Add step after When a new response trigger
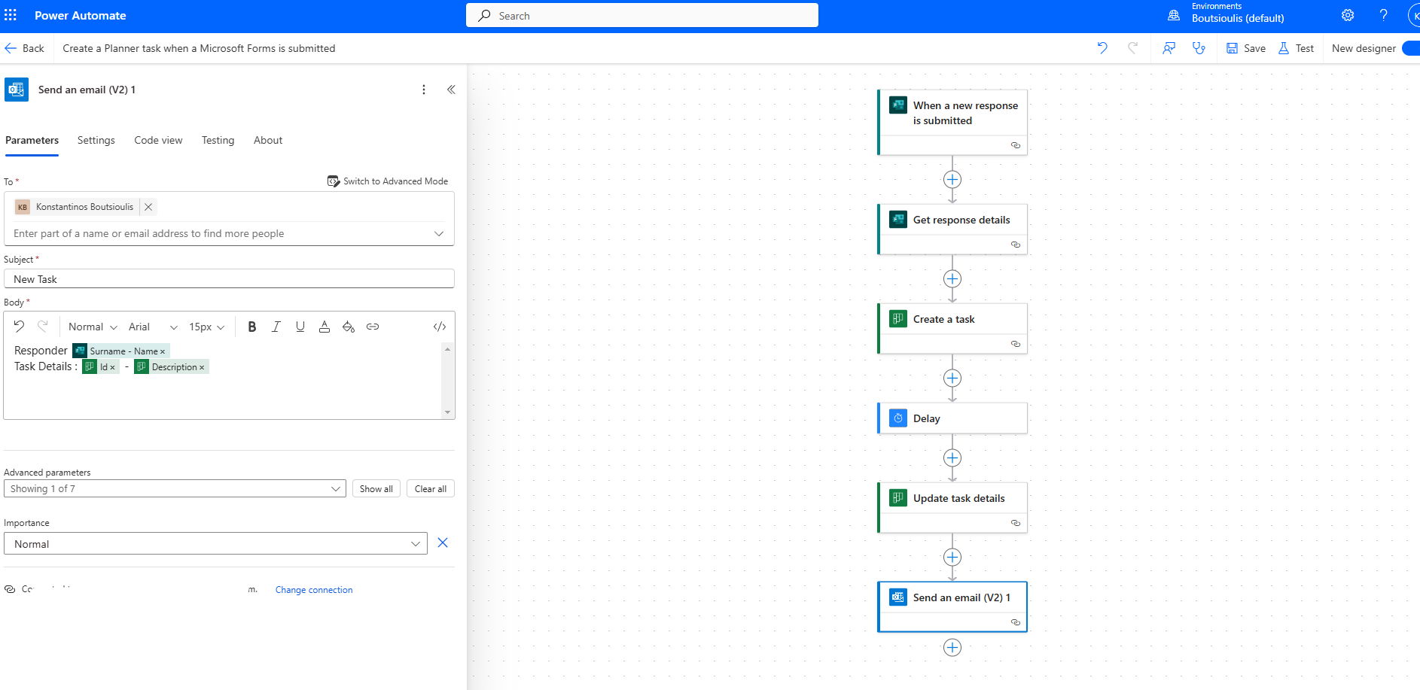The image size is (1420, 690). [952, 179]
